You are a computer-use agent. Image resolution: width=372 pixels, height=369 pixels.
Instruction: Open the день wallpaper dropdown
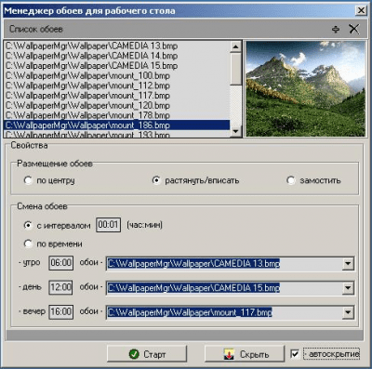click(348, 288)
